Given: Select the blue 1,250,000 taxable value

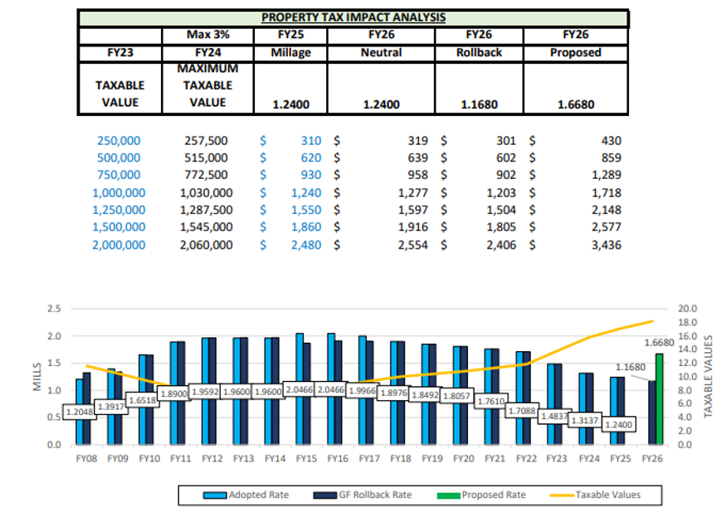Looking at the screenshot, I should pos(119,210).
